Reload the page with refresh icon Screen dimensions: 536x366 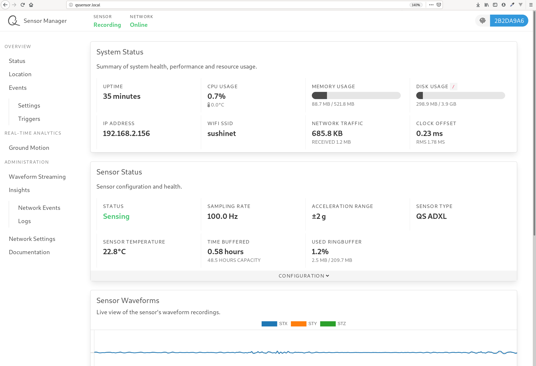(23, 5)
